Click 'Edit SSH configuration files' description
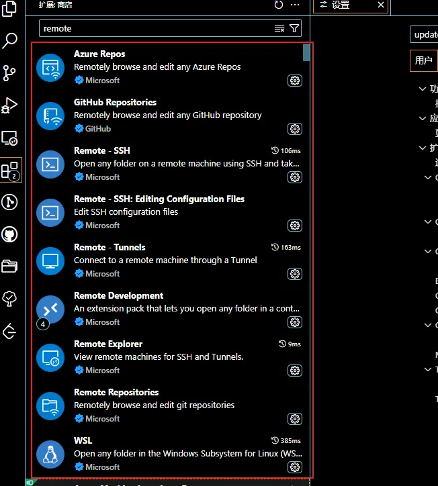Screen dimensions: 438x486 pyautogui.click(x=126, y=212)
